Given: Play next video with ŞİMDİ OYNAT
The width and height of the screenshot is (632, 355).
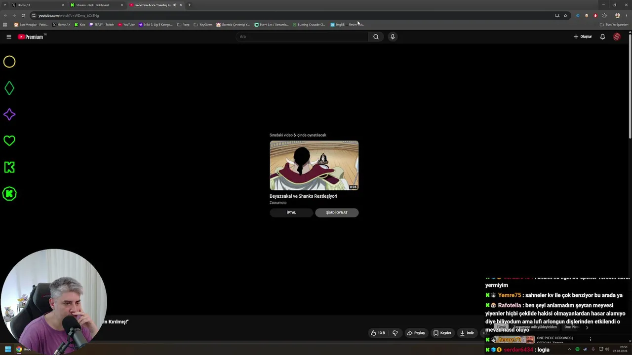Looking at the screenshot, I should 337,213.
